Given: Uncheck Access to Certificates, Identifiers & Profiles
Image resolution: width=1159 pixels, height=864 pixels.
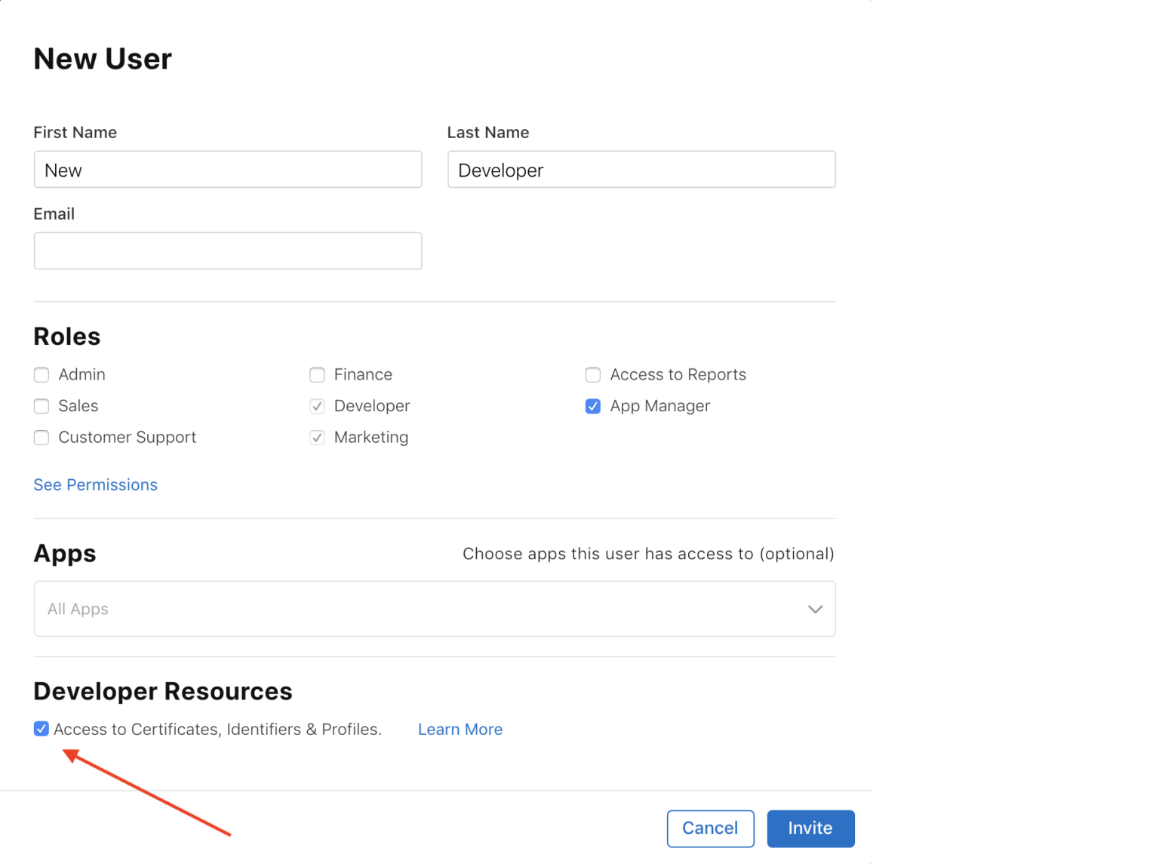Looking at the screenshot, I should point(42,729).
